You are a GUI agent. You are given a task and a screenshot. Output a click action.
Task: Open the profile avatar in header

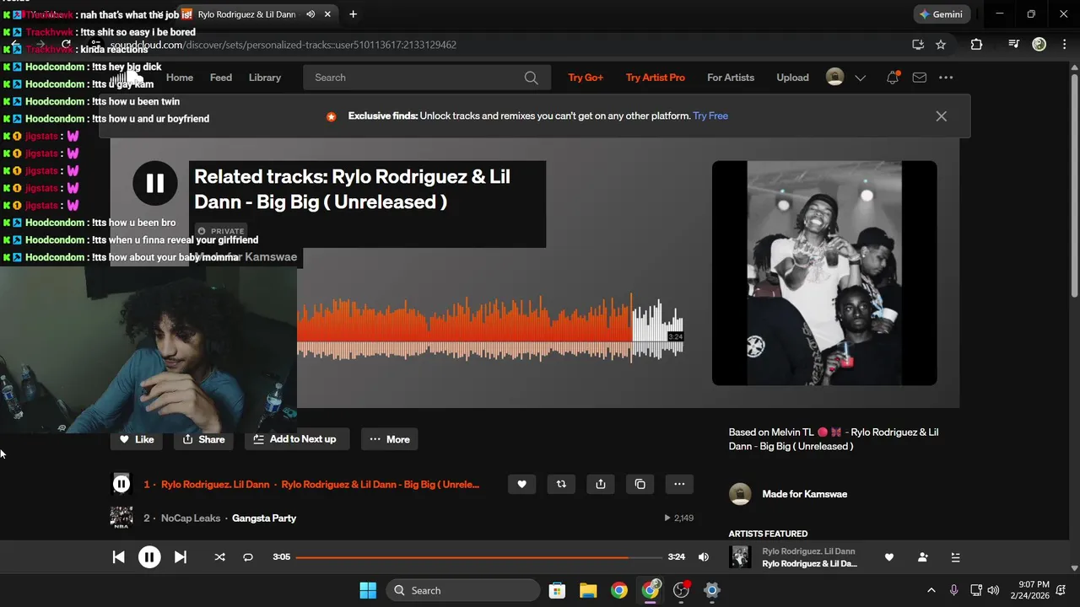834,78
